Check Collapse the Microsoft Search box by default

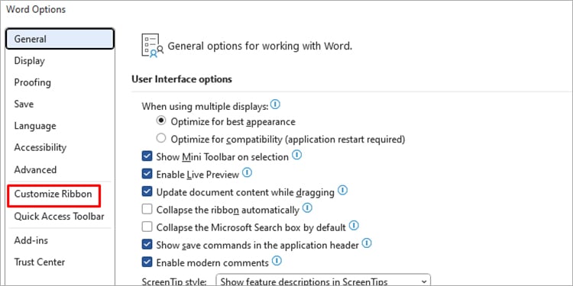[147, 227]
